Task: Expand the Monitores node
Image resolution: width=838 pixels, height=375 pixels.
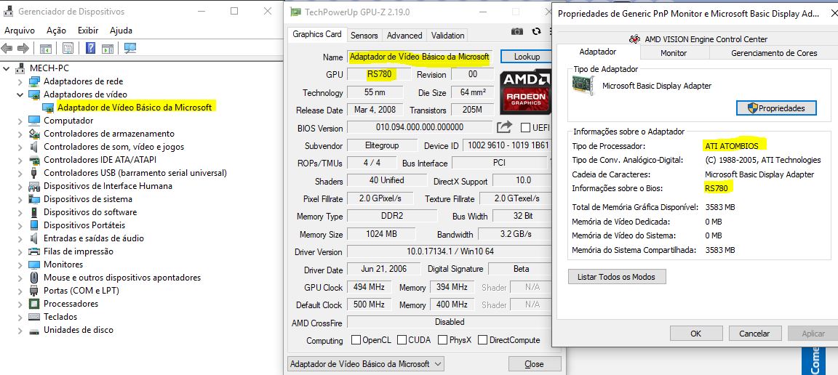Action: [20, 265]
